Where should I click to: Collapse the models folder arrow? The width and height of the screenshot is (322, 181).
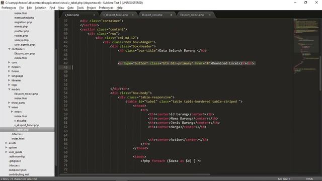[x=9, y=89]
